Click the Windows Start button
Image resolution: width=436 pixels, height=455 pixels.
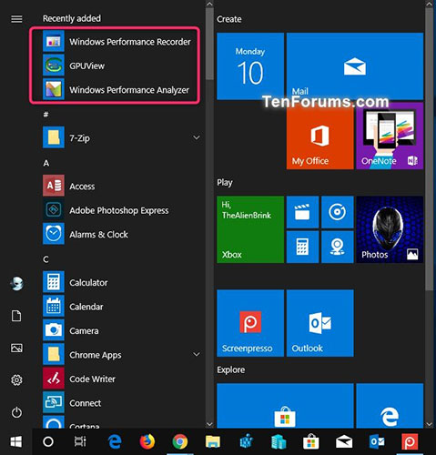(16, 441)
